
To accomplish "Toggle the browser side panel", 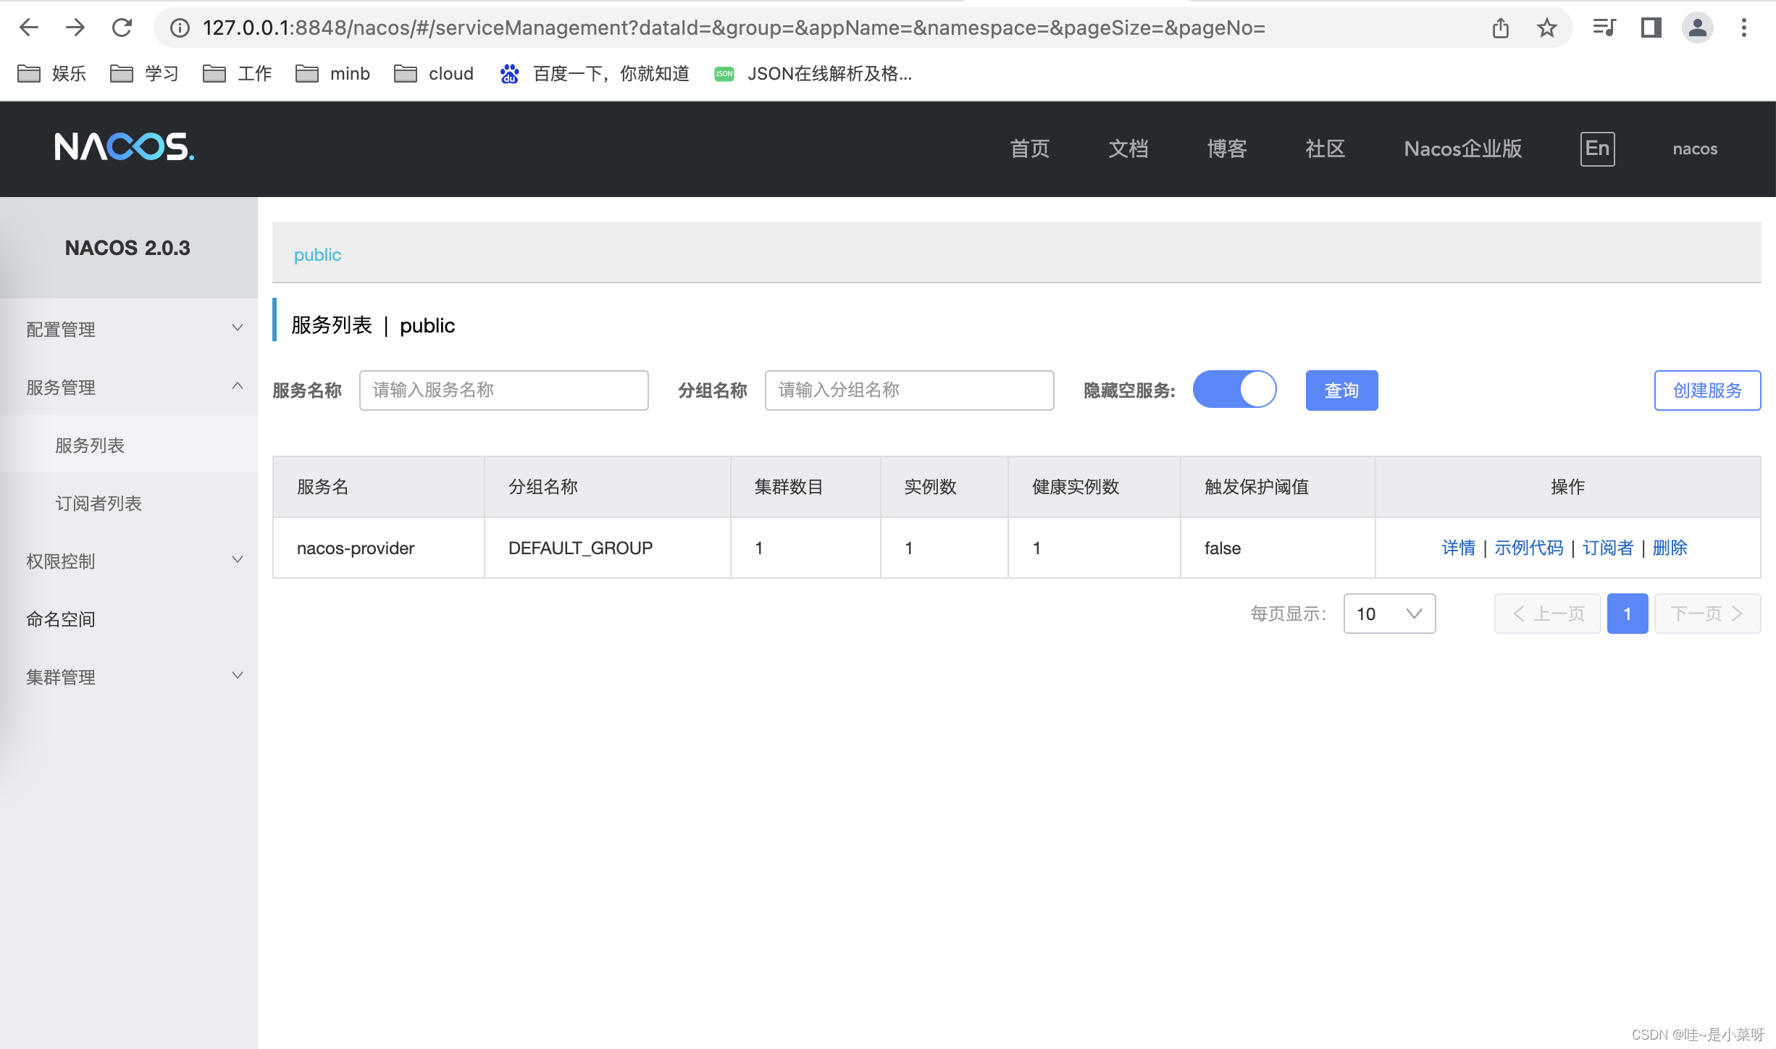I will [1651, 28].
